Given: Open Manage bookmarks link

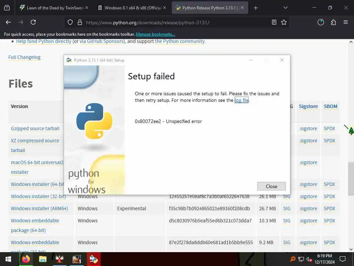Looking at the screenshot, I should (x=155, y=34).
